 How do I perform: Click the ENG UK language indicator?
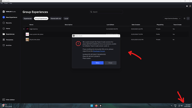175,106
